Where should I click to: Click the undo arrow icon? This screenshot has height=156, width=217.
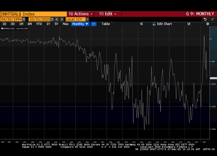(x=205, y=19)
